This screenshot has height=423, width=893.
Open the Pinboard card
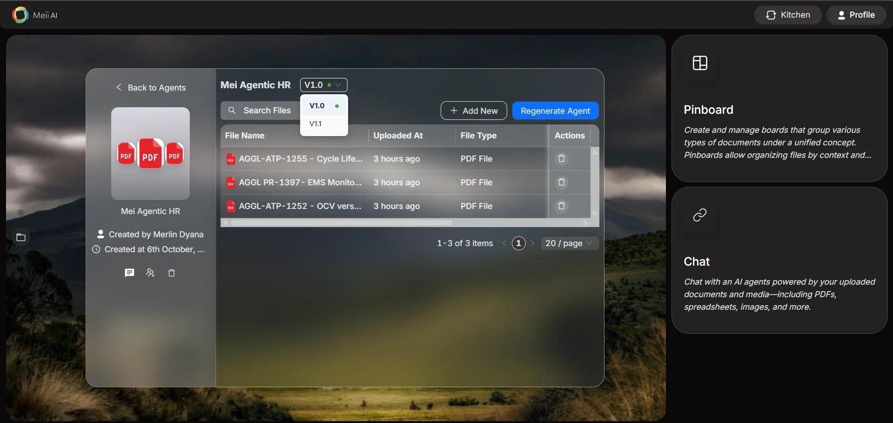(x=779, y=109)
